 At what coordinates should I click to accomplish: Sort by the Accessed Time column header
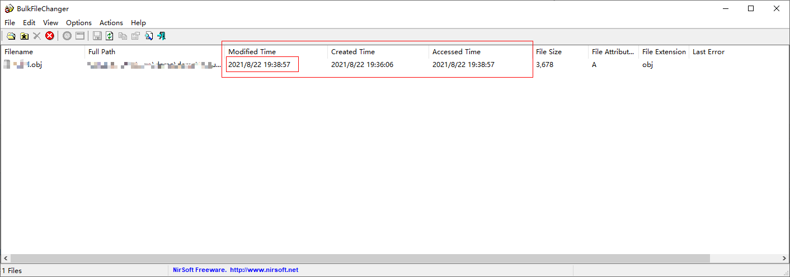click(481, 52)
